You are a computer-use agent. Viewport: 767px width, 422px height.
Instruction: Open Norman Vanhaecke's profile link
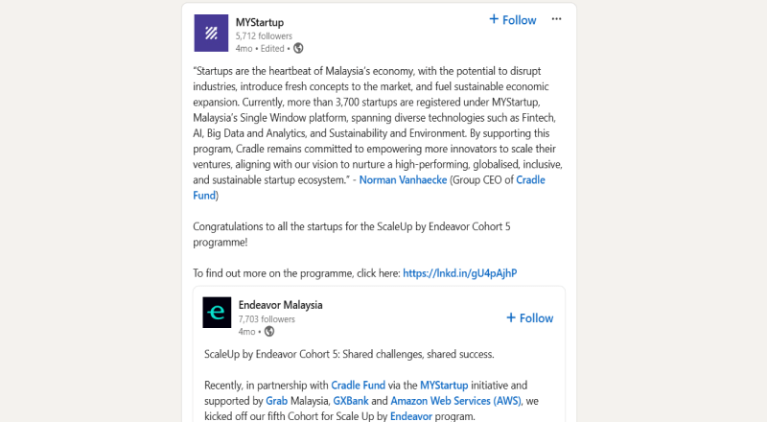[403, 179]
